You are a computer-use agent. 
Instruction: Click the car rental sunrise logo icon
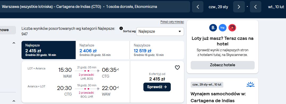pyautogui.click(x=250, y=84)
